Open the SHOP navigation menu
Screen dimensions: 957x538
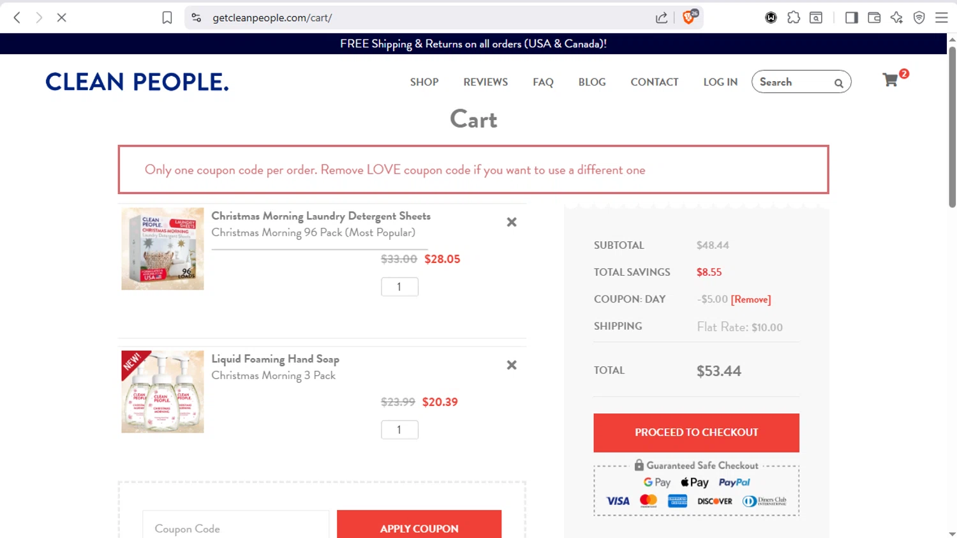click(x=424, y=82)
